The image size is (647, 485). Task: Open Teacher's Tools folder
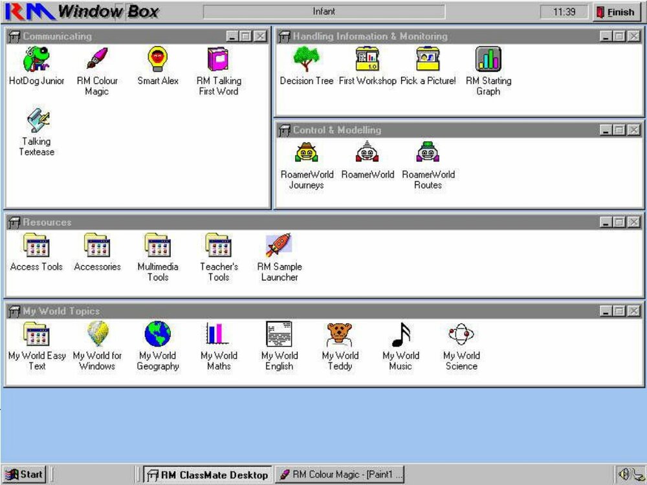(x=218, y=245)
